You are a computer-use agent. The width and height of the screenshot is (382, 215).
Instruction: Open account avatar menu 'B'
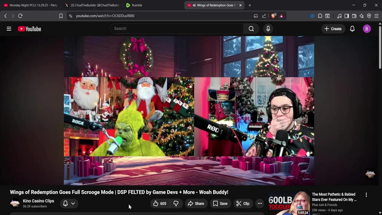coord(367,29)
